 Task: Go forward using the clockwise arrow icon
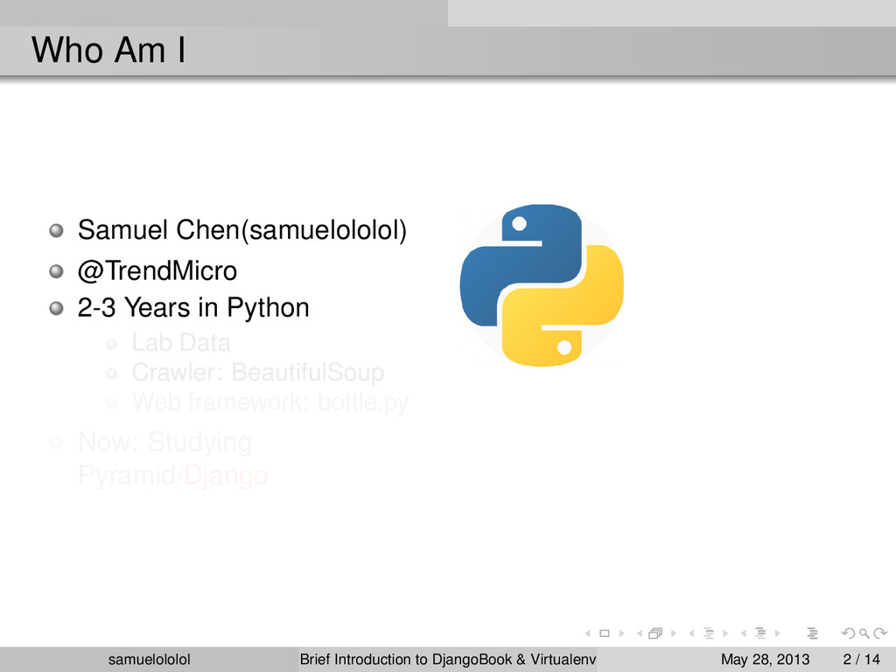pyautogui.click(x=880, y=633)
